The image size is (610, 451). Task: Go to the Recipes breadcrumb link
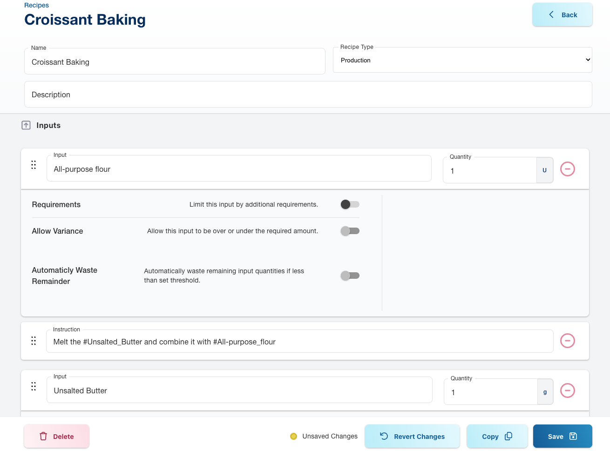click(36, 5)
